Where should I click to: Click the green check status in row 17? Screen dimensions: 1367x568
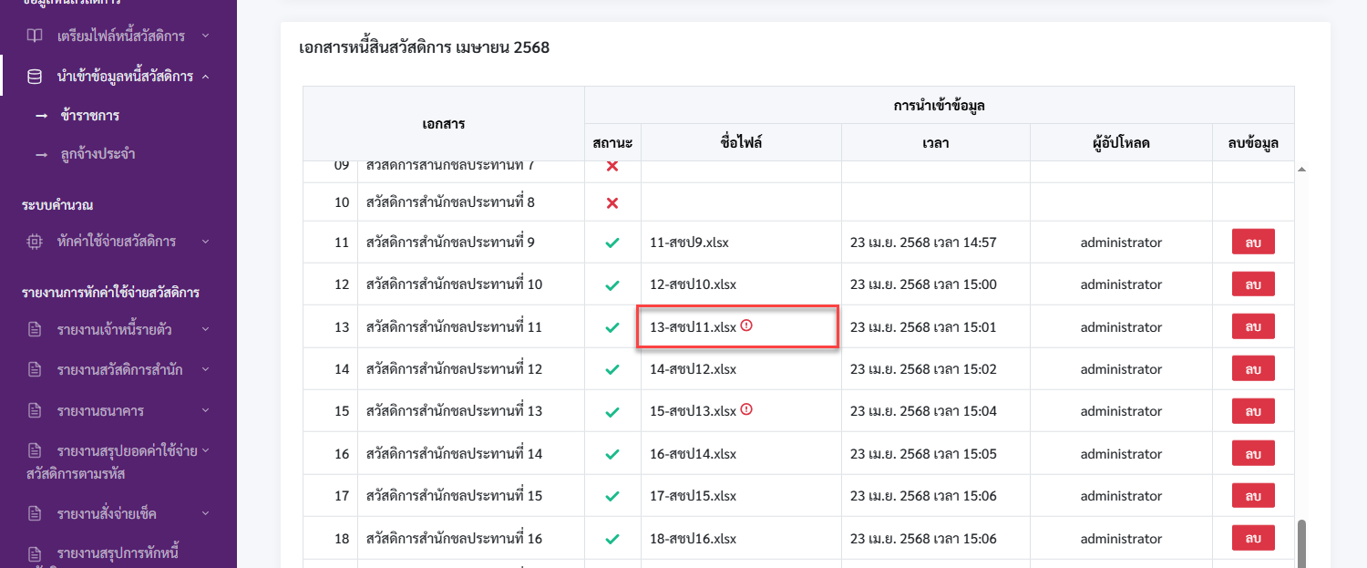[612, 497]
